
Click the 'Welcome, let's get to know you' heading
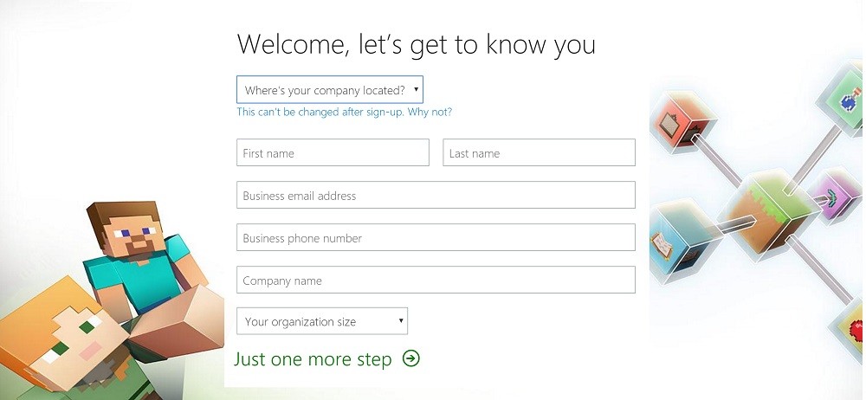coord(417,44)
